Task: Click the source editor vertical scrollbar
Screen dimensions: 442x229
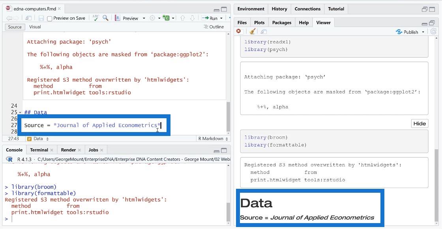Action: [x=228, y=117]
